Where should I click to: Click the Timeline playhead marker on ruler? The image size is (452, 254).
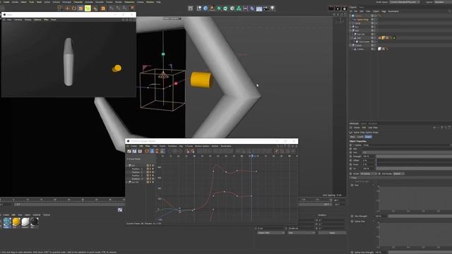(252, 156)
